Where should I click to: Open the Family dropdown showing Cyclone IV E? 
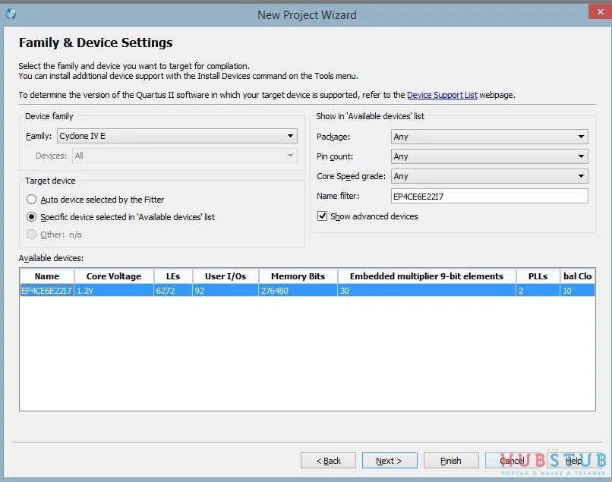pos(177,136)
